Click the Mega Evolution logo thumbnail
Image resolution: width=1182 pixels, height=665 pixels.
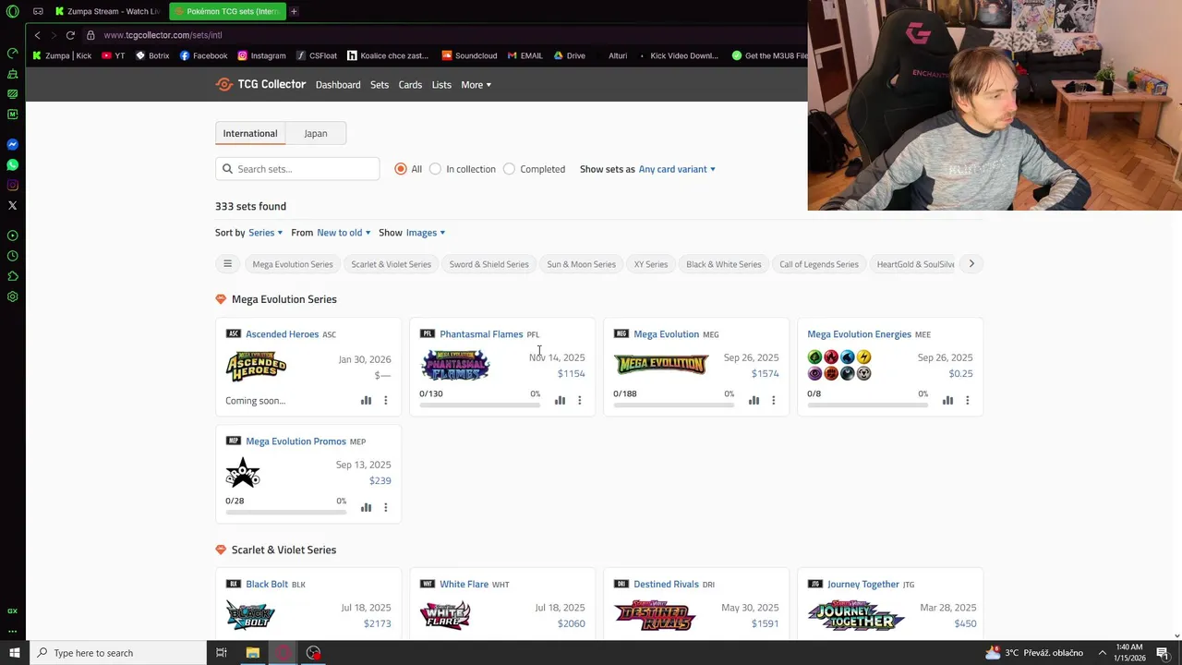[661, 365]
